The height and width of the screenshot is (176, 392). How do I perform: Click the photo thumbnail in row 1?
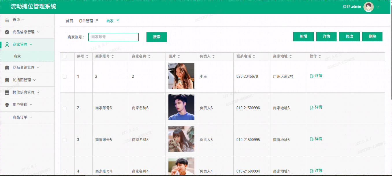click(181, 76)
